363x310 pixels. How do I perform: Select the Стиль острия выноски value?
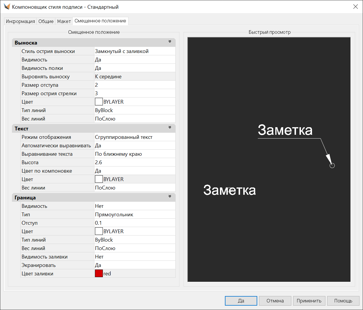coord(135,51)
